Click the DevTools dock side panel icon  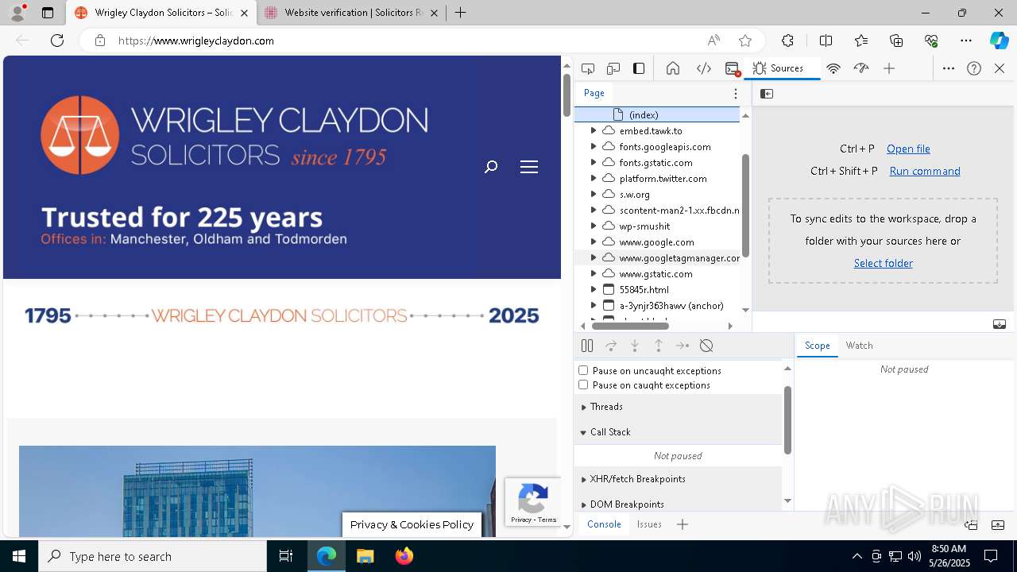point(639,68)
